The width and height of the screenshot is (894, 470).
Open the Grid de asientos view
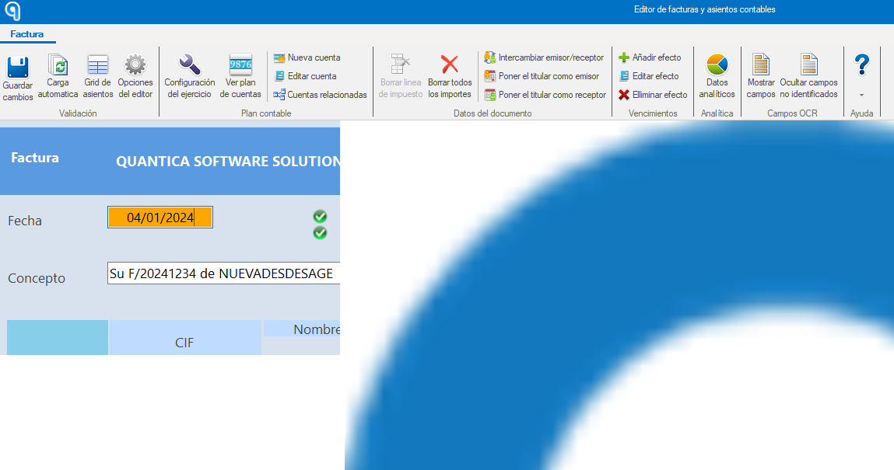click(x=97, y=65)
